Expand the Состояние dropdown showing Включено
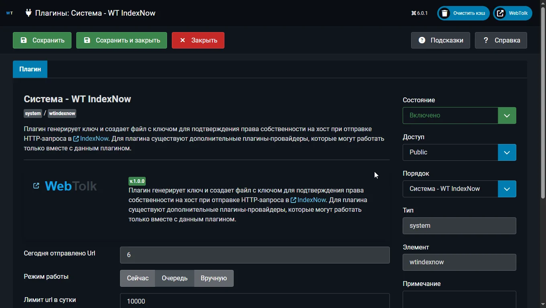The width and height of the screenshot is (546, 308). pos(459,115)
